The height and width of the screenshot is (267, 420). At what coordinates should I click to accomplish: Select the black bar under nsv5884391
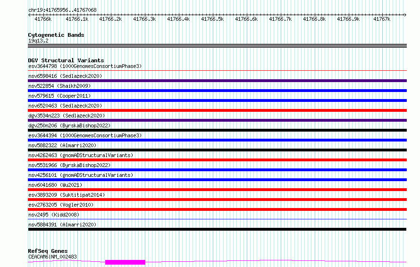tap(217, 229)
